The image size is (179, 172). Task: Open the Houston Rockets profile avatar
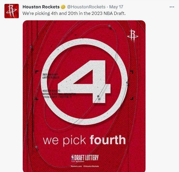(12, 11)
